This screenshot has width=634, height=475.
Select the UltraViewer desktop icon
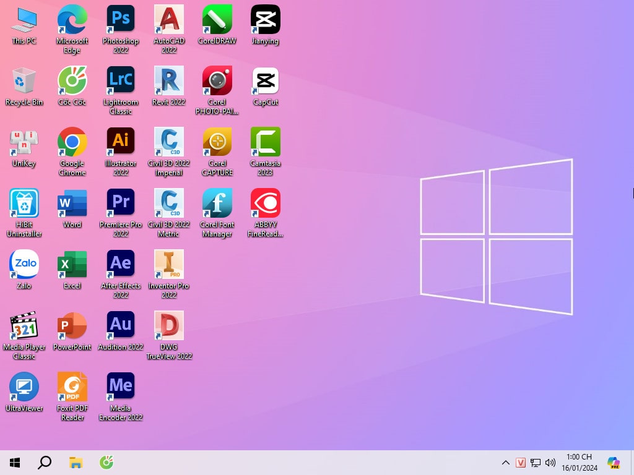(x=24, y=393)
